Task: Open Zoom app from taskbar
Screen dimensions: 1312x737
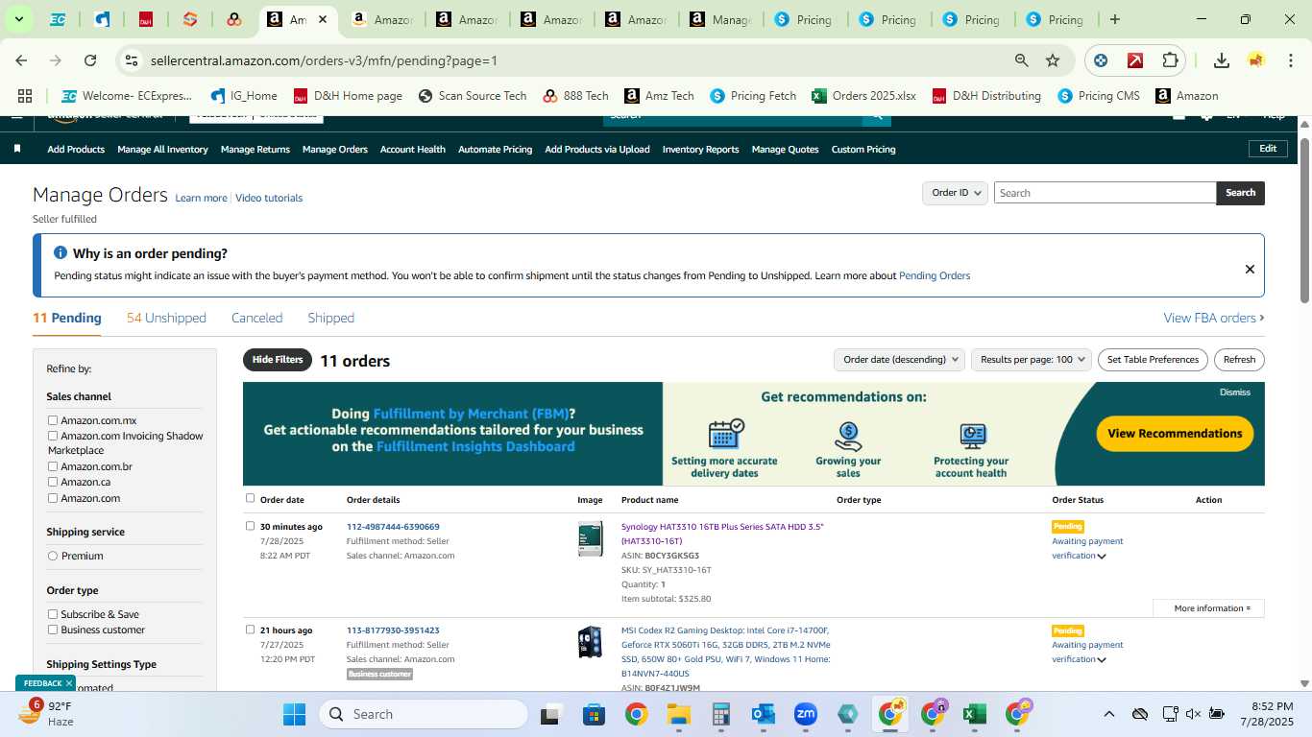Action: tap(805, 714)
